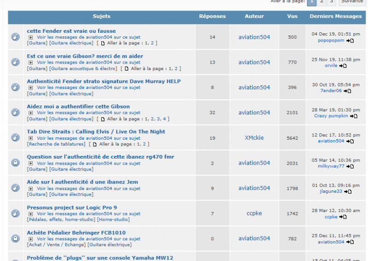This screenshot has height=261, width=368.
Task: Open the 'Guitare acoustique & électro' category tag
Action: click(83, 69)
